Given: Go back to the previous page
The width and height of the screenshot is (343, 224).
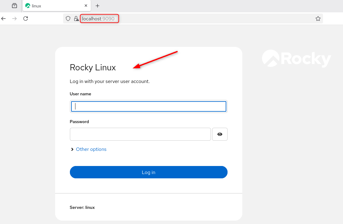Looking at the screenshot, I should click(3, 19).
